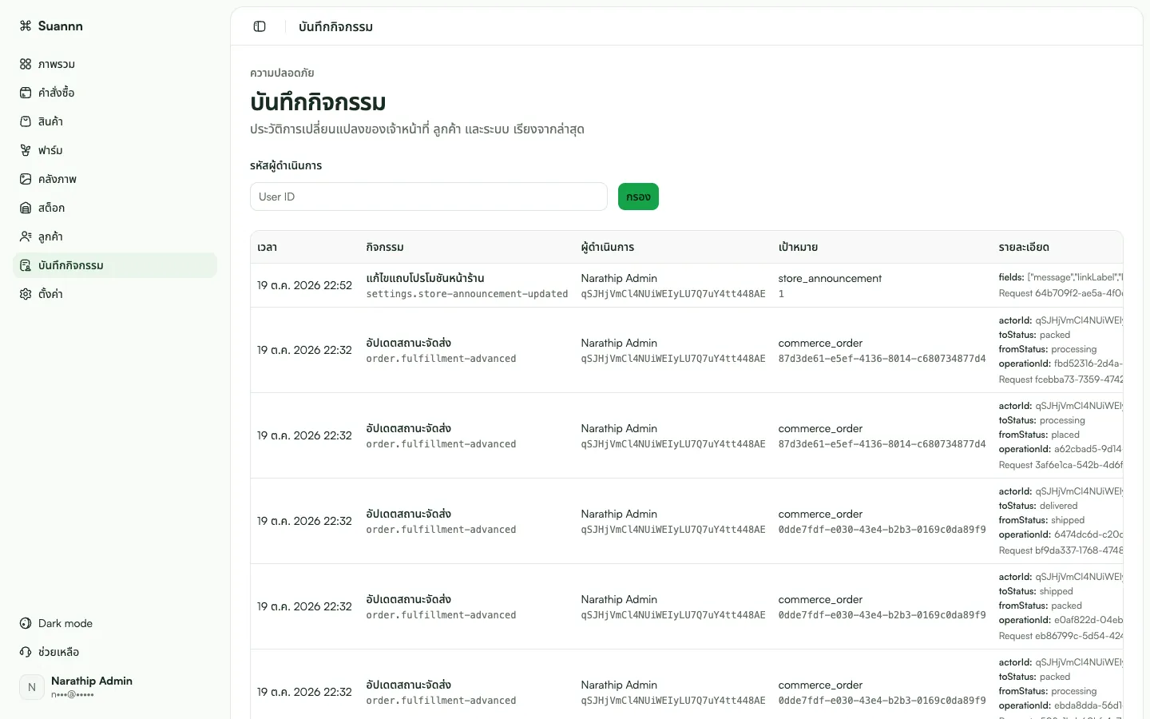This screenshot has height=719, width=1150.
Task: Open the ช่วยเหลือ help link
Action: point(115,652)
